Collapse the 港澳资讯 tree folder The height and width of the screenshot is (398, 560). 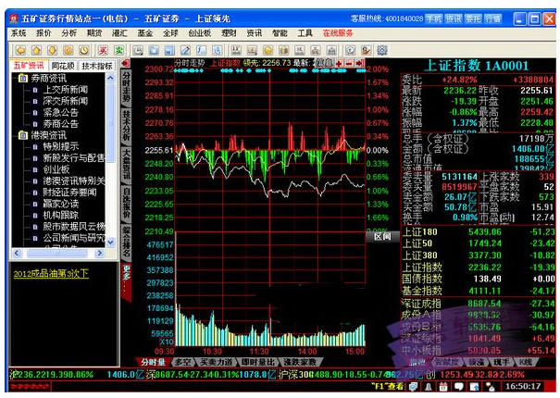coord(23,135)
